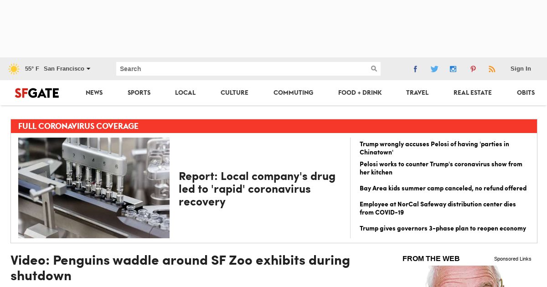Open the News menu

(x=94, y=92)
